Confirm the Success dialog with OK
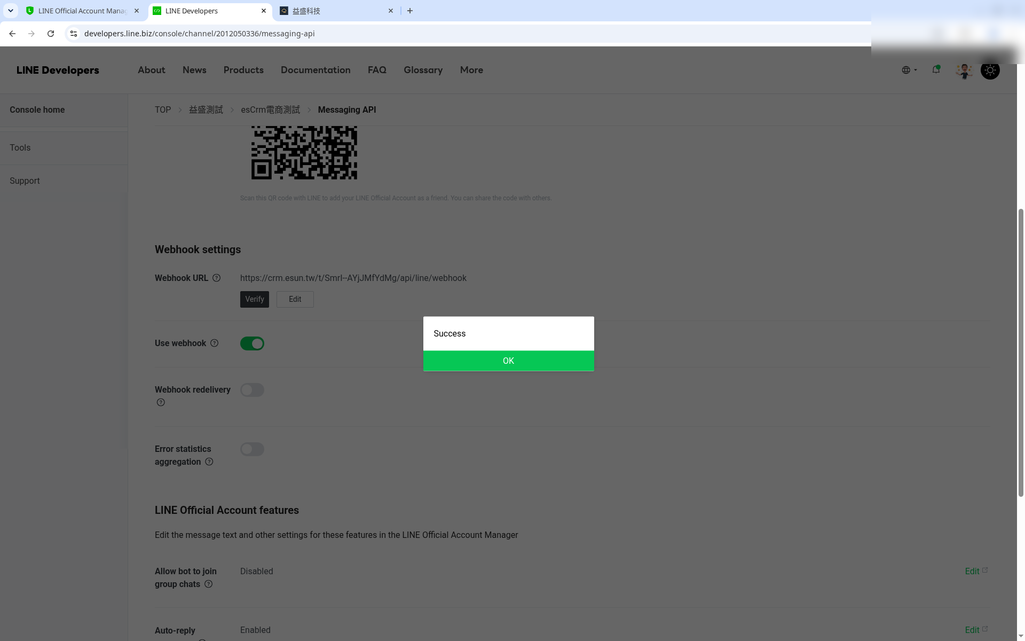The width and height of the screenshot is (1025, 641). pos(508,361)
